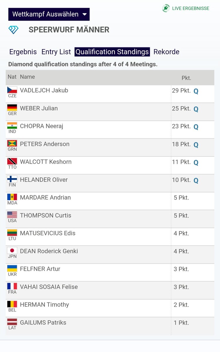
Task: Click the Pkt. column header
Action: click(186, 78)
